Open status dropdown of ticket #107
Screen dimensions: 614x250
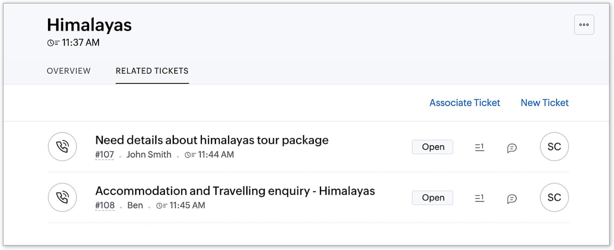click(433, 147)
